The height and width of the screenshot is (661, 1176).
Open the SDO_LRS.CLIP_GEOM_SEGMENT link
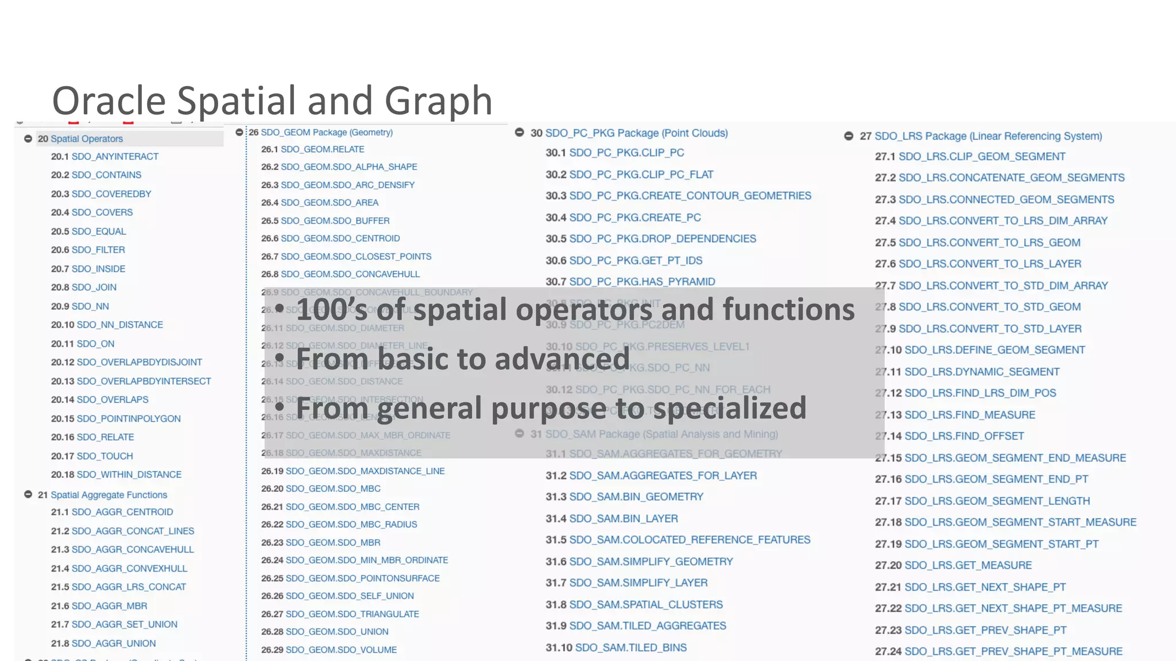[982, 157]
